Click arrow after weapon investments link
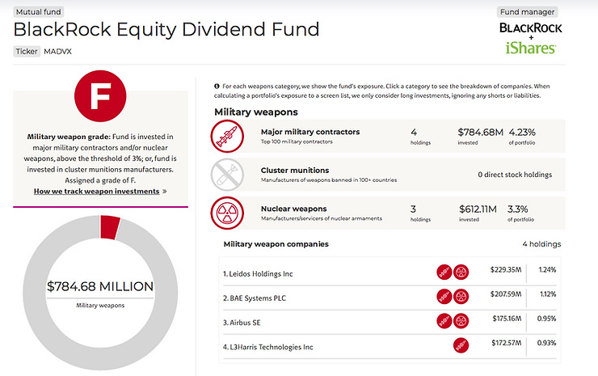598x376 pixels. (x=164, y=192)
